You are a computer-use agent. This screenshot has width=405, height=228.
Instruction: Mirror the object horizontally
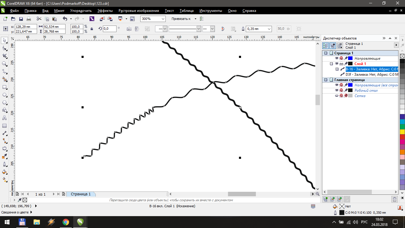pos(129,29)
